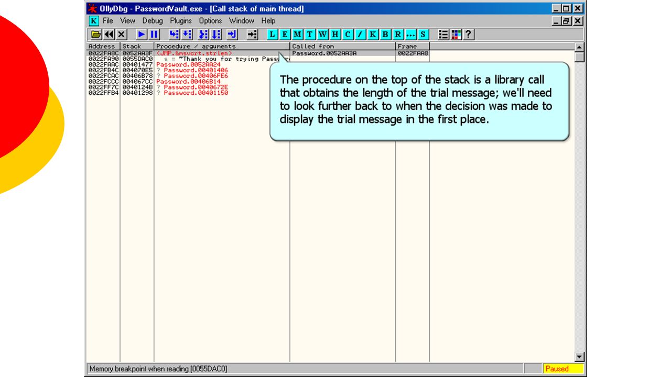Screen dimensions: 671x377
Task: Click the Frame column header
Action: 413,46
